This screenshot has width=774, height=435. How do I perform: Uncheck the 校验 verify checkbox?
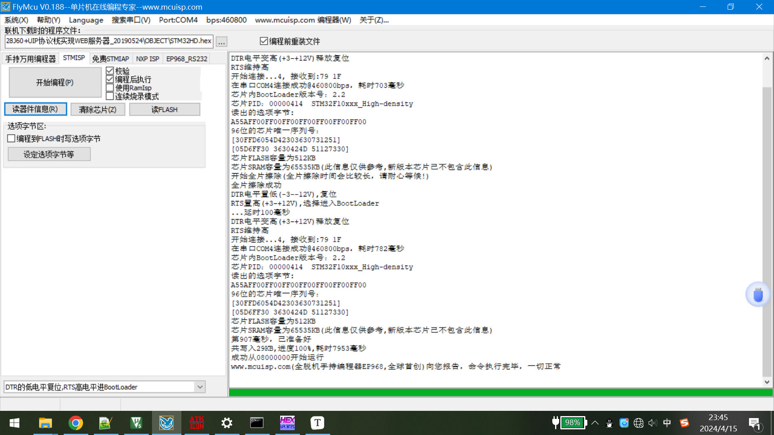pos(110,71)
